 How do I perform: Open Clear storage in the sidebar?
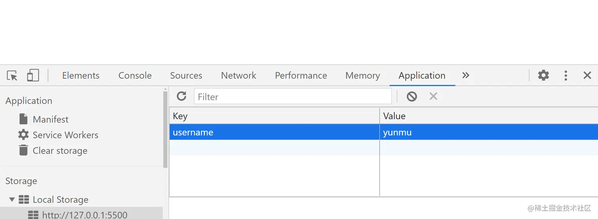pyautogui.click(x=60, y=151)
